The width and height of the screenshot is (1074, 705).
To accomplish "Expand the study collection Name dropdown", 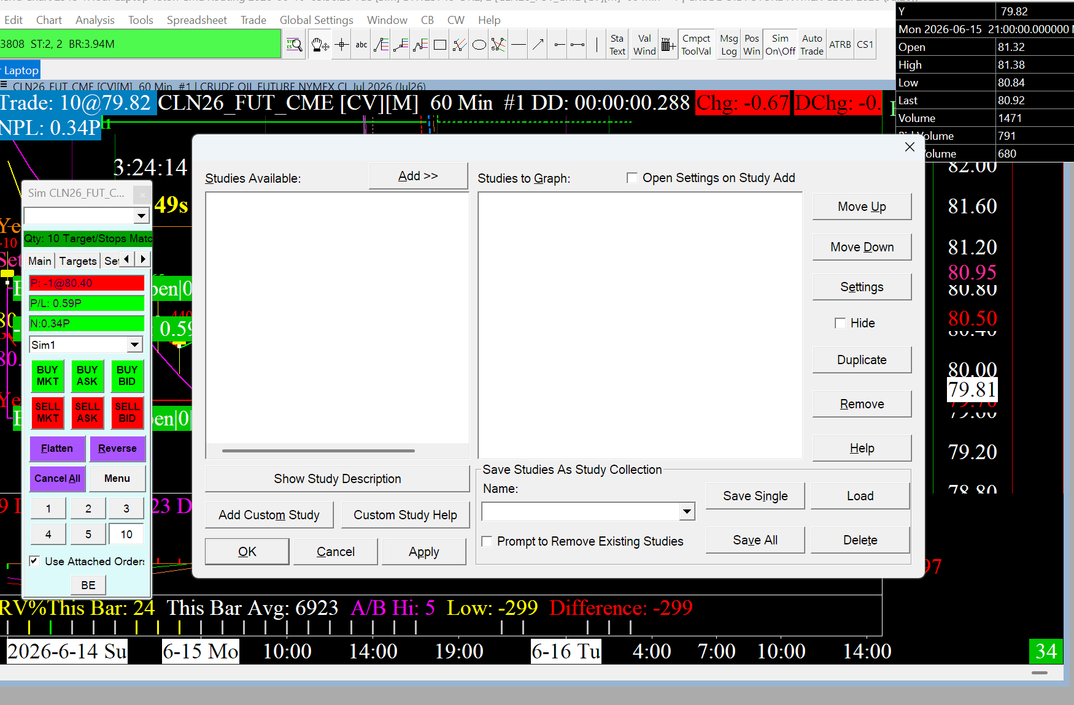I will 687,511.
